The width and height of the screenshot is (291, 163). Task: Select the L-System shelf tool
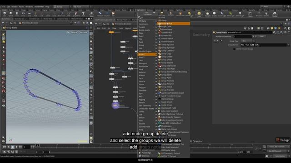click(107, 14)
